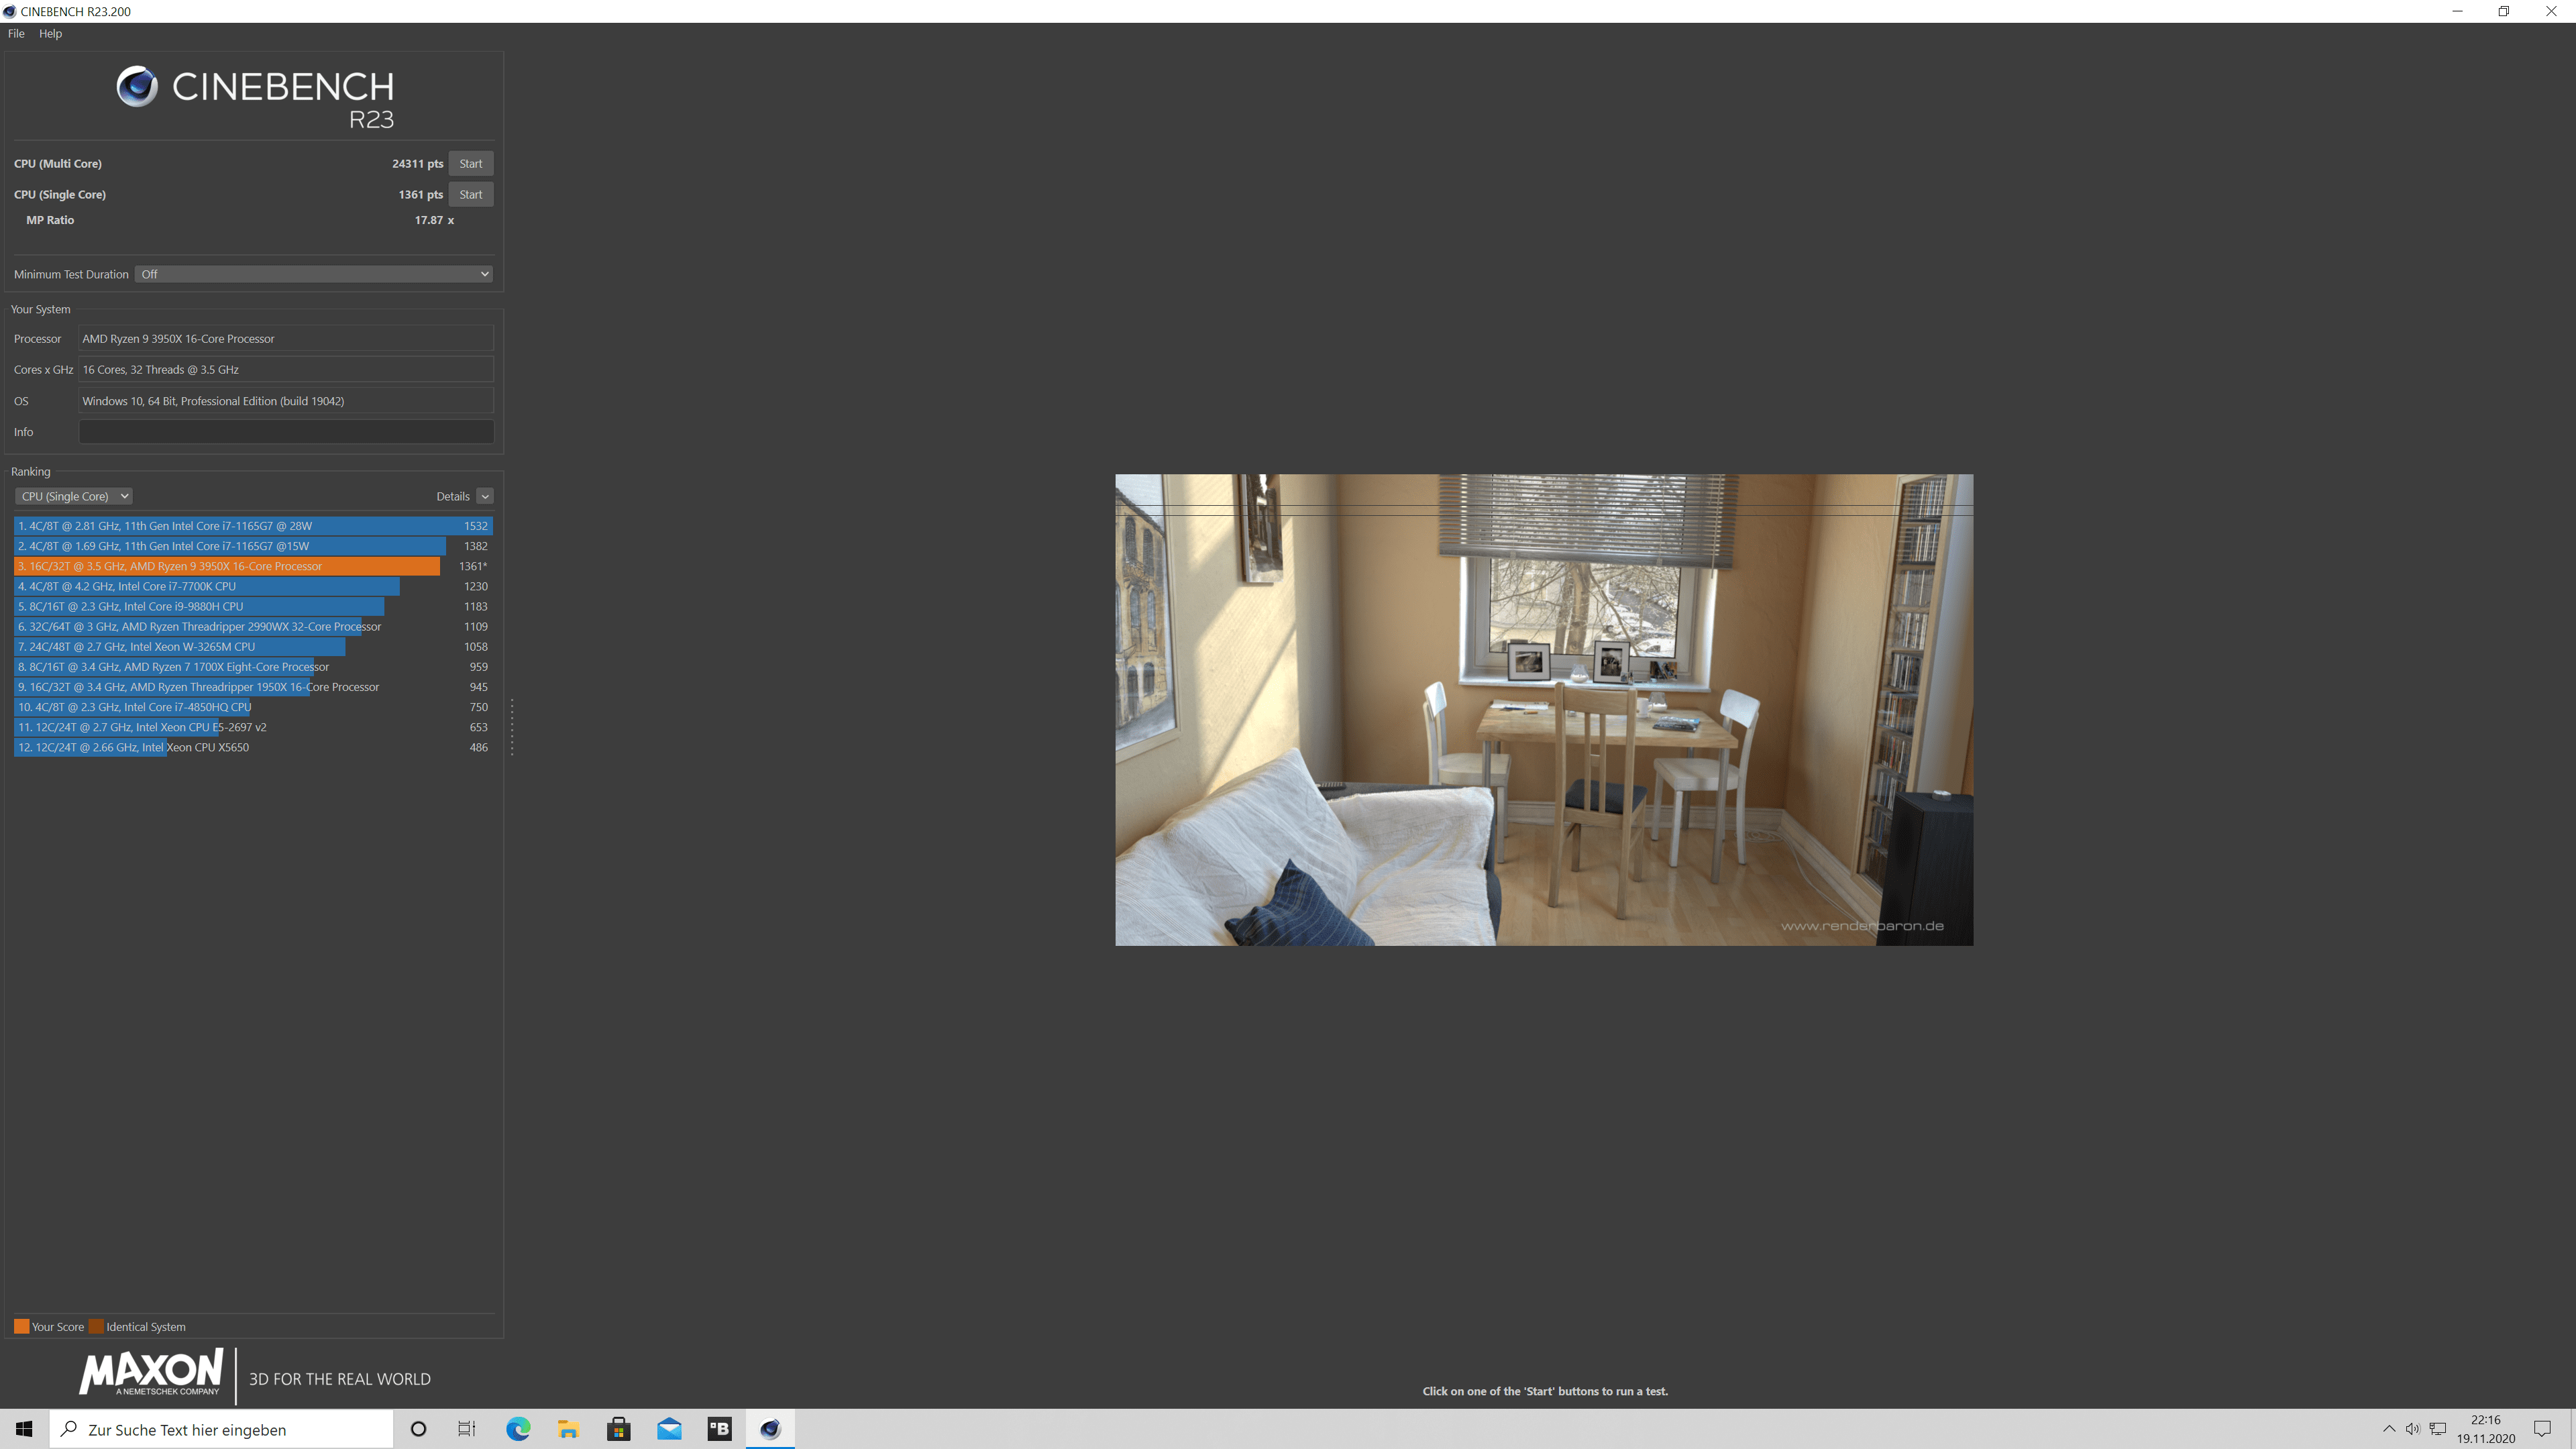Open the volume control tray icon
Viewport: 2576px width, 1449px height.
pyautogui.click(x=2412, y=1429)
